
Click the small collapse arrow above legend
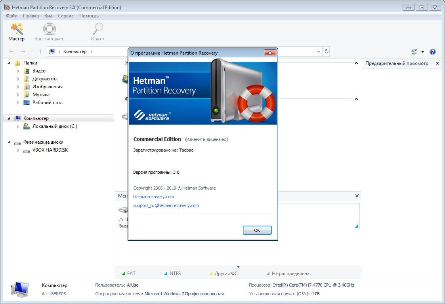[x=239, y=267]
